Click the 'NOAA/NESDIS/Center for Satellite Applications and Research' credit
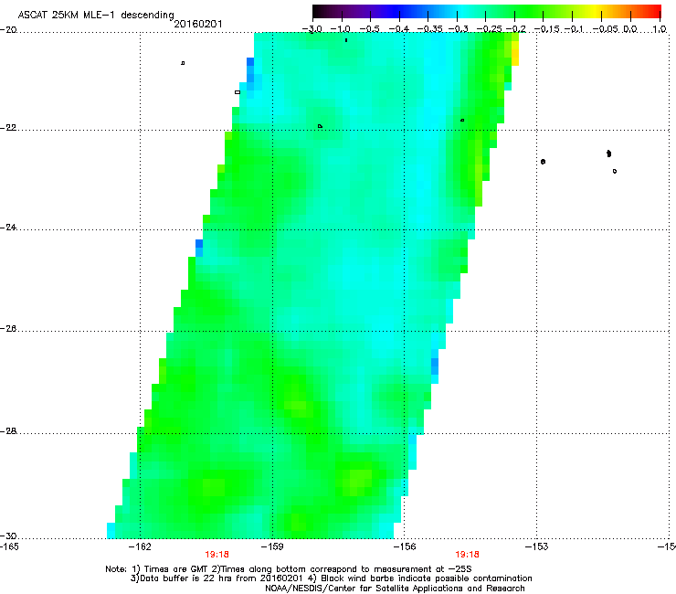 395,589
